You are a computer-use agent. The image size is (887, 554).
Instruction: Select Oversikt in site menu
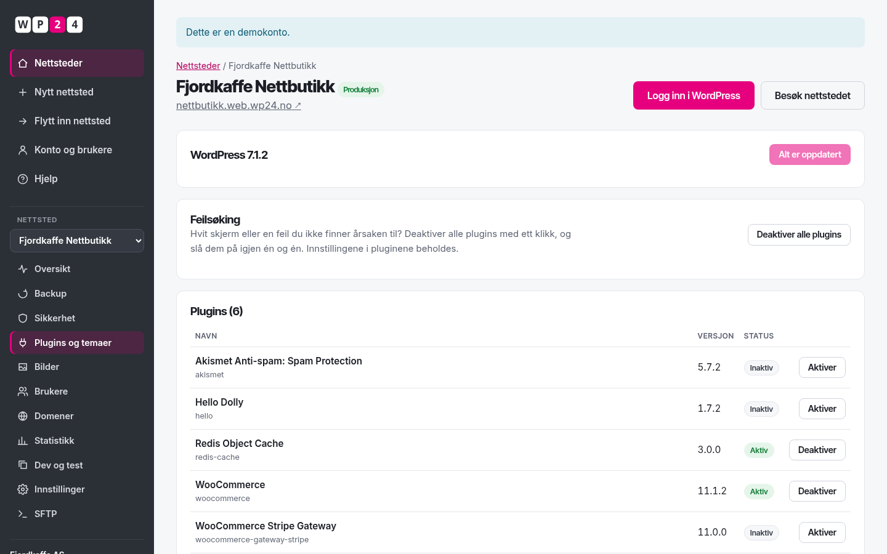(x=77, y=269)
